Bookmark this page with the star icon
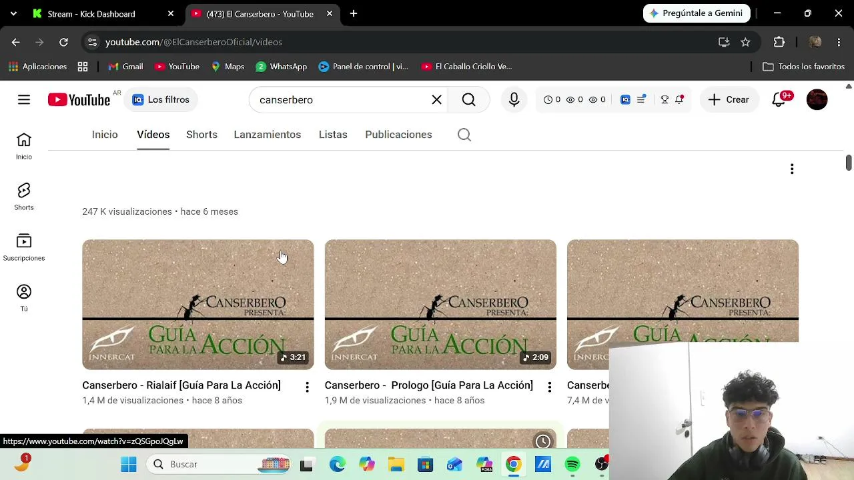The width and height of the screenshot is (854, 480). tap(745, 42)
